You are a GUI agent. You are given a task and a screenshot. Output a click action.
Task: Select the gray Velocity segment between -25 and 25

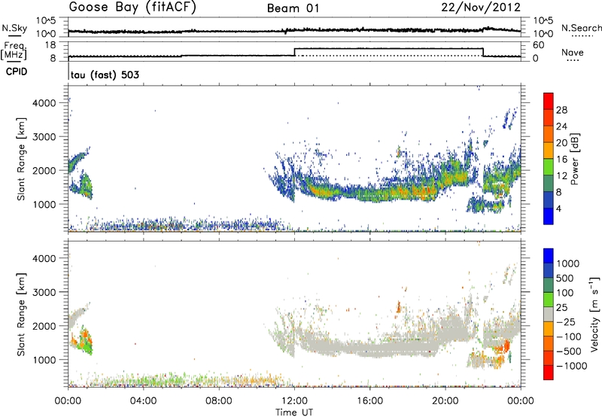pyautogui.click(x=549, y=314)
